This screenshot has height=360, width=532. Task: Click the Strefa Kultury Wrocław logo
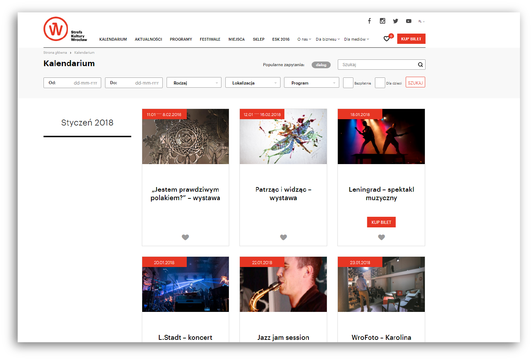[65, 29]
